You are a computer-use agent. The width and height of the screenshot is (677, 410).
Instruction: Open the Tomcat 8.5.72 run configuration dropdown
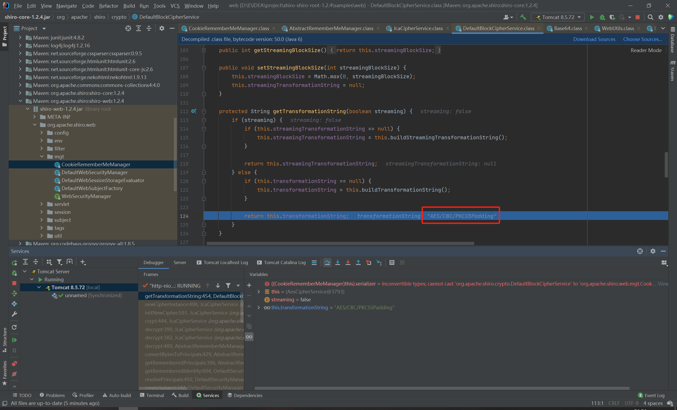tap(558, 17)
